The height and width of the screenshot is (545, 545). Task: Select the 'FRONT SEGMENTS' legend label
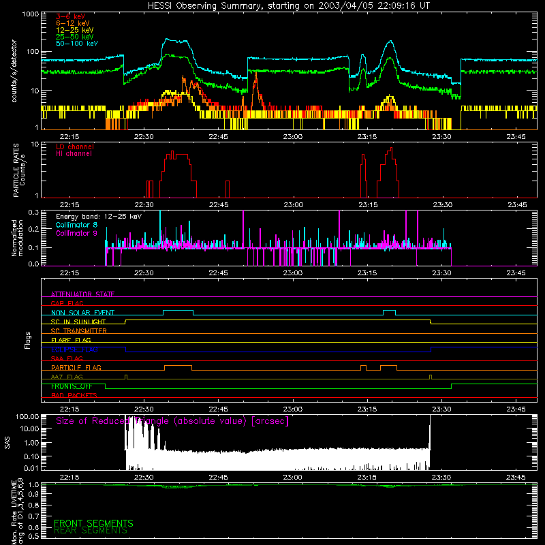pos(93,523)
